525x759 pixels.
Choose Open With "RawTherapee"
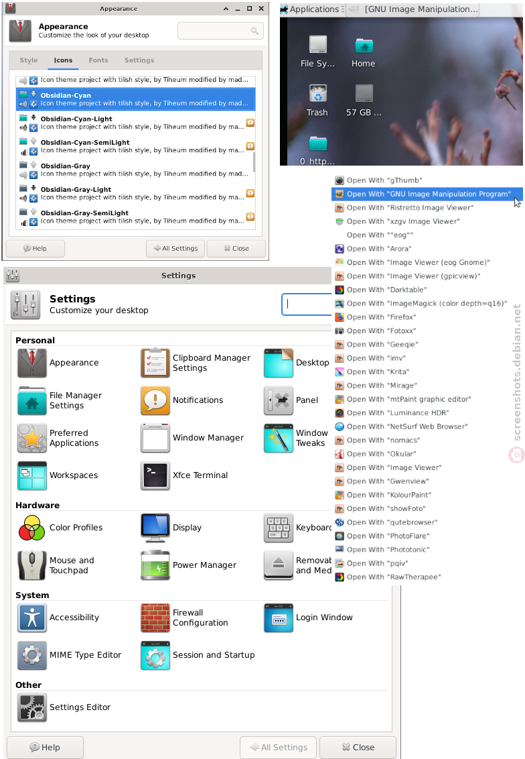[427, 577]
